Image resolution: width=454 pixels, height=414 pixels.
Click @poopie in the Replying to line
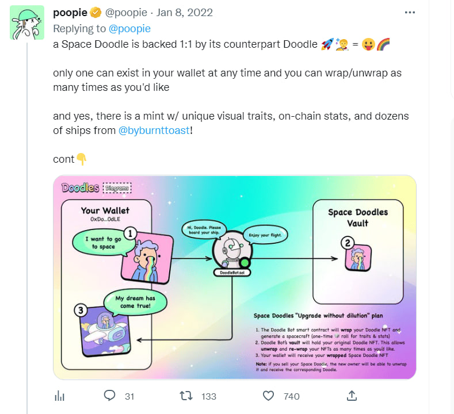coord(129,28)
